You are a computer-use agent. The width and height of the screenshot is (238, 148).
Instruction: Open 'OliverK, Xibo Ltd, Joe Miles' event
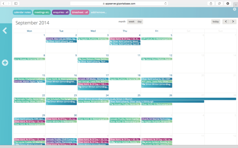pyautogui.click(x=61, y=39)
